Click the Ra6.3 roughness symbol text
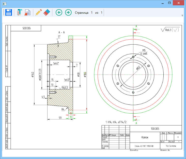The height and width of the screenshot is (159, 186). (168, 30)
